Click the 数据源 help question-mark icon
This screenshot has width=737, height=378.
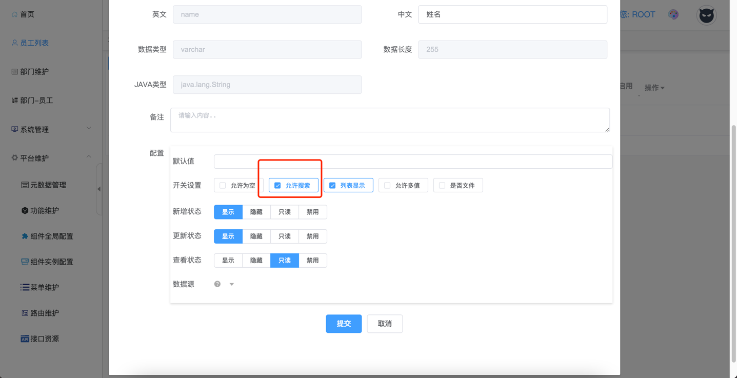coord(217,284)
